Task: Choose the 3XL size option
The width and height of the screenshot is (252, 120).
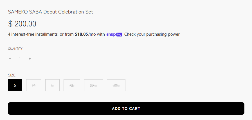Action: pyautogui.click(x=116, y=85)
